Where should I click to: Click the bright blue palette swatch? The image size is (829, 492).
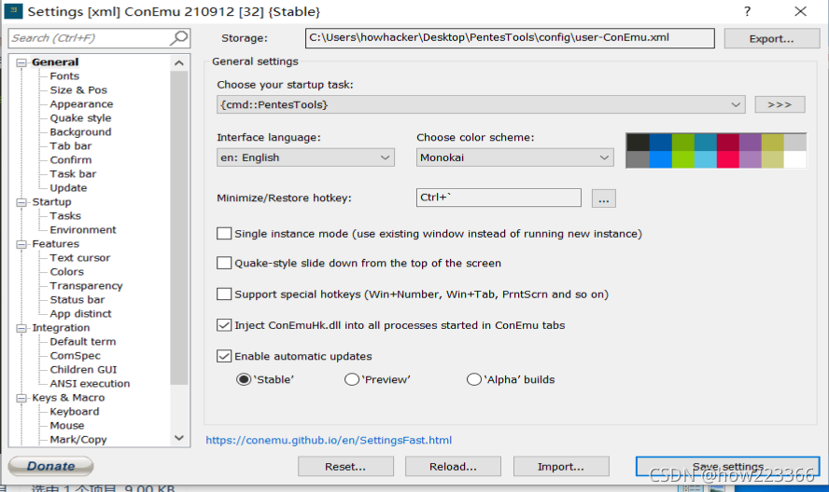click(660, 159)
